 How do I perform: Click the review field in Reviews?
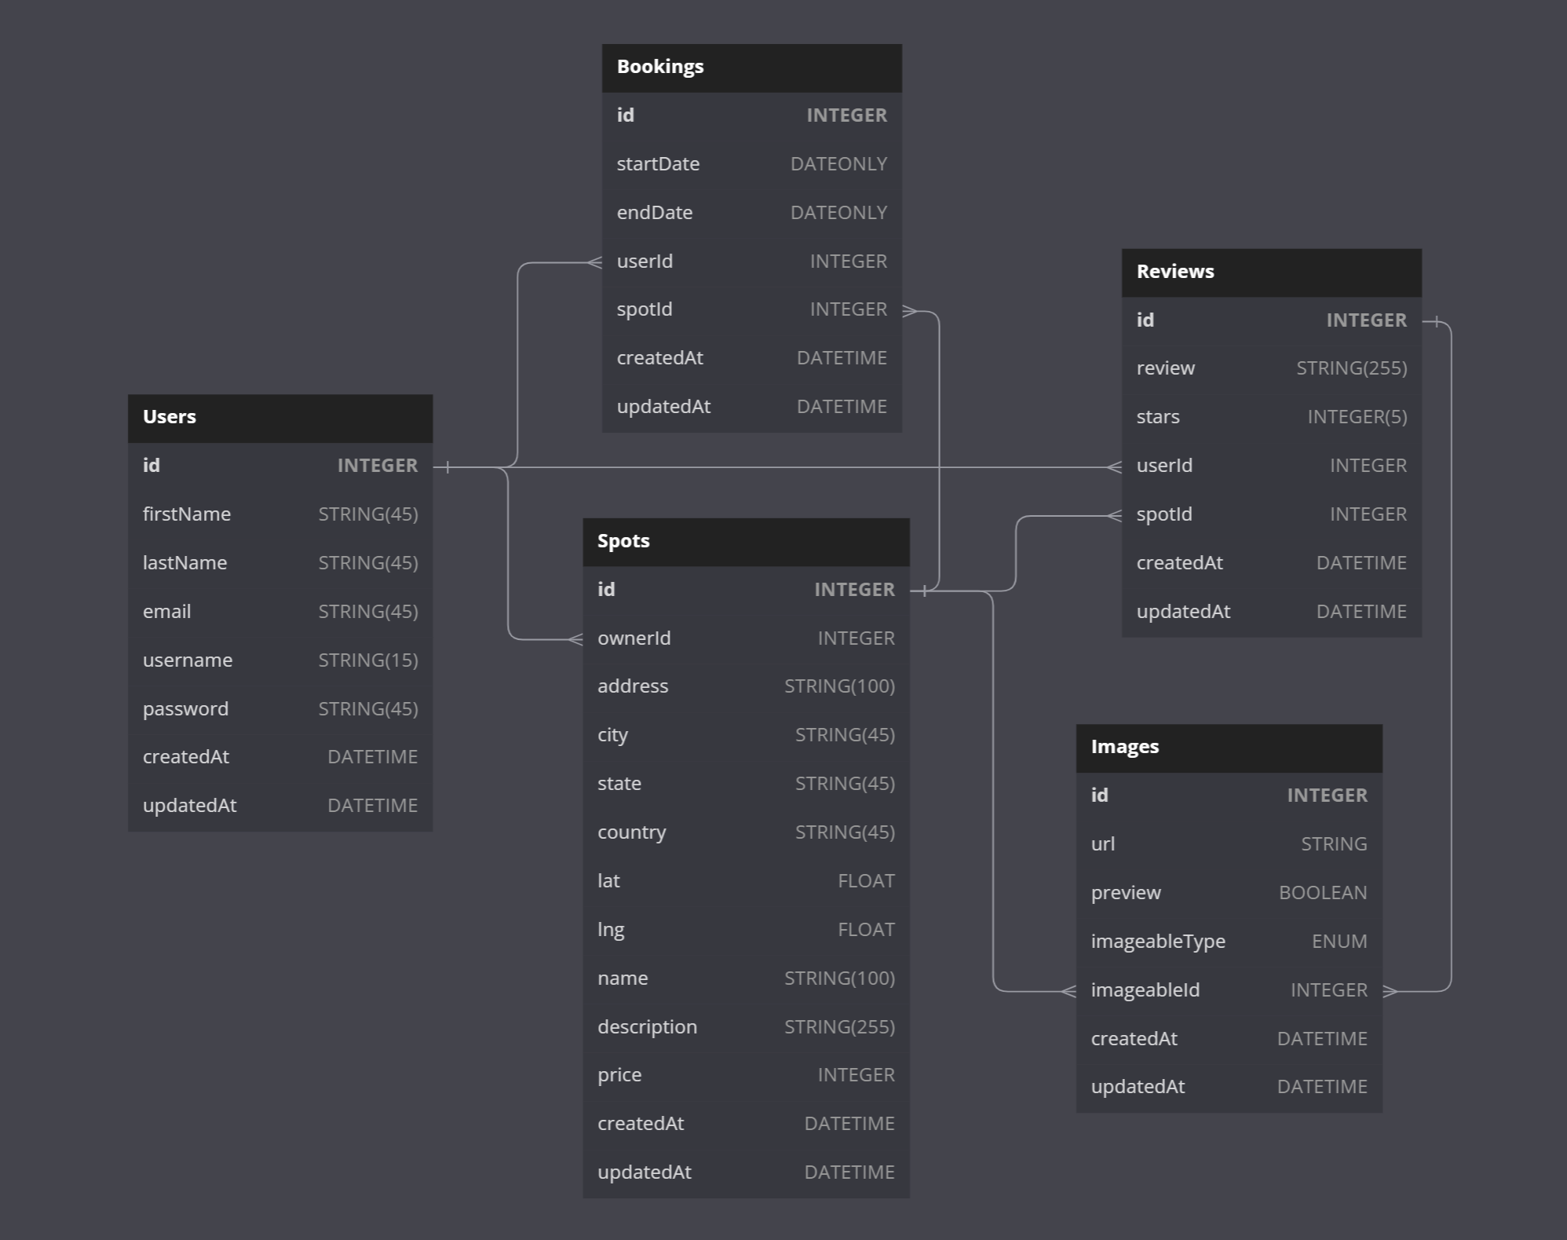1270,368
